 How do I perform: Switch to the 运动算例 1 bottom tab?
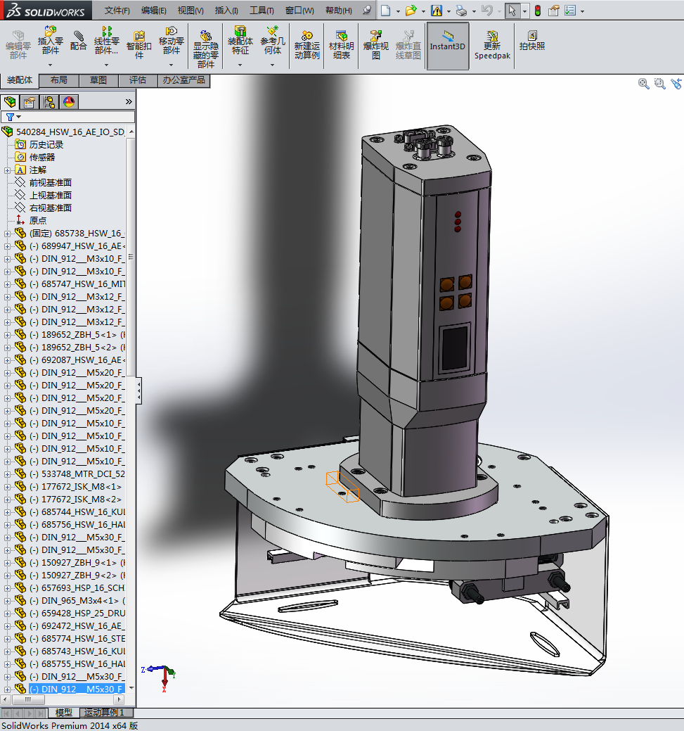104,713
